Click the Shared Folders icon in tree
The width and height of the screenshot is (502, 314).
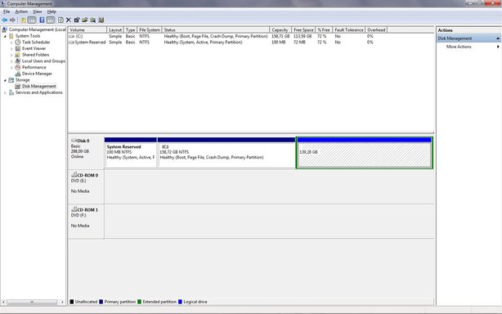(x=18, y=55)
